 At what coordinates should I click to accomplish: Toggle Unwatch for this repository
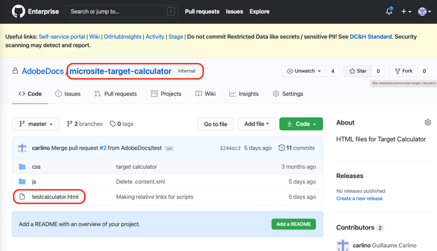click(304, 71)
